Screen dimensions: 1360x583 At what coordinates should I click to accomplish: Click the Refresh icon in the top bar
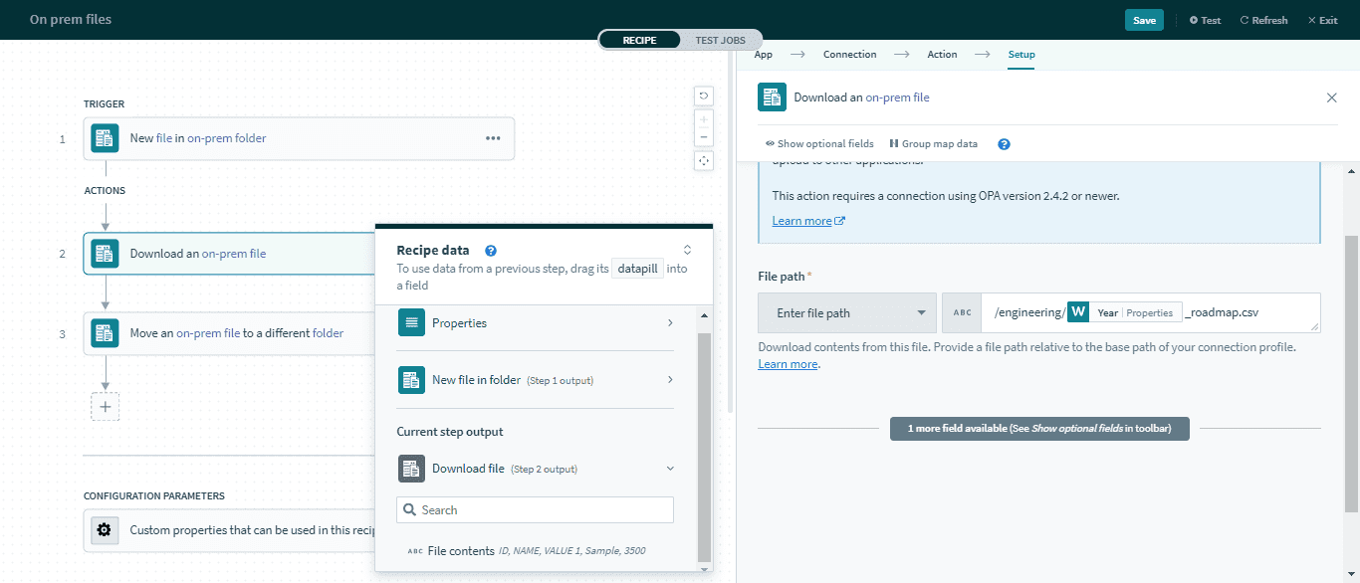click(x=1263, y=19)
